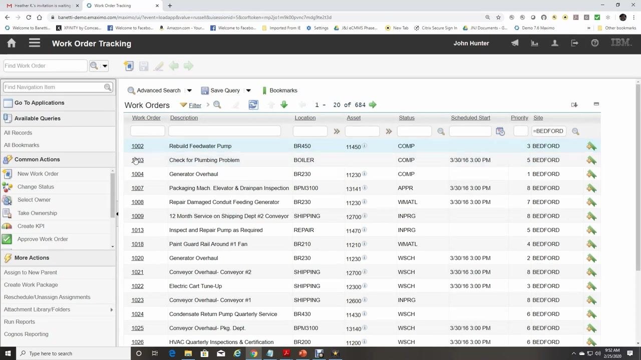The width and height of the screenshot is (641, 360).
Task: Toggle the Filter row link
Action: tap(195, 105)
